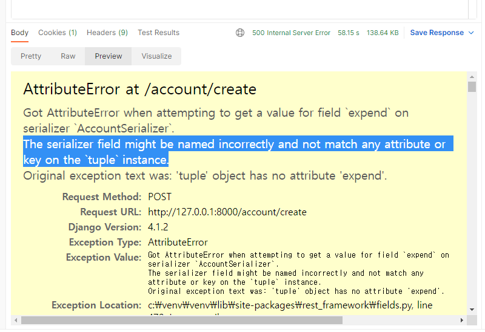Click the Request URL http://127.0.0.1:8000/account/create

pos(227,212)
